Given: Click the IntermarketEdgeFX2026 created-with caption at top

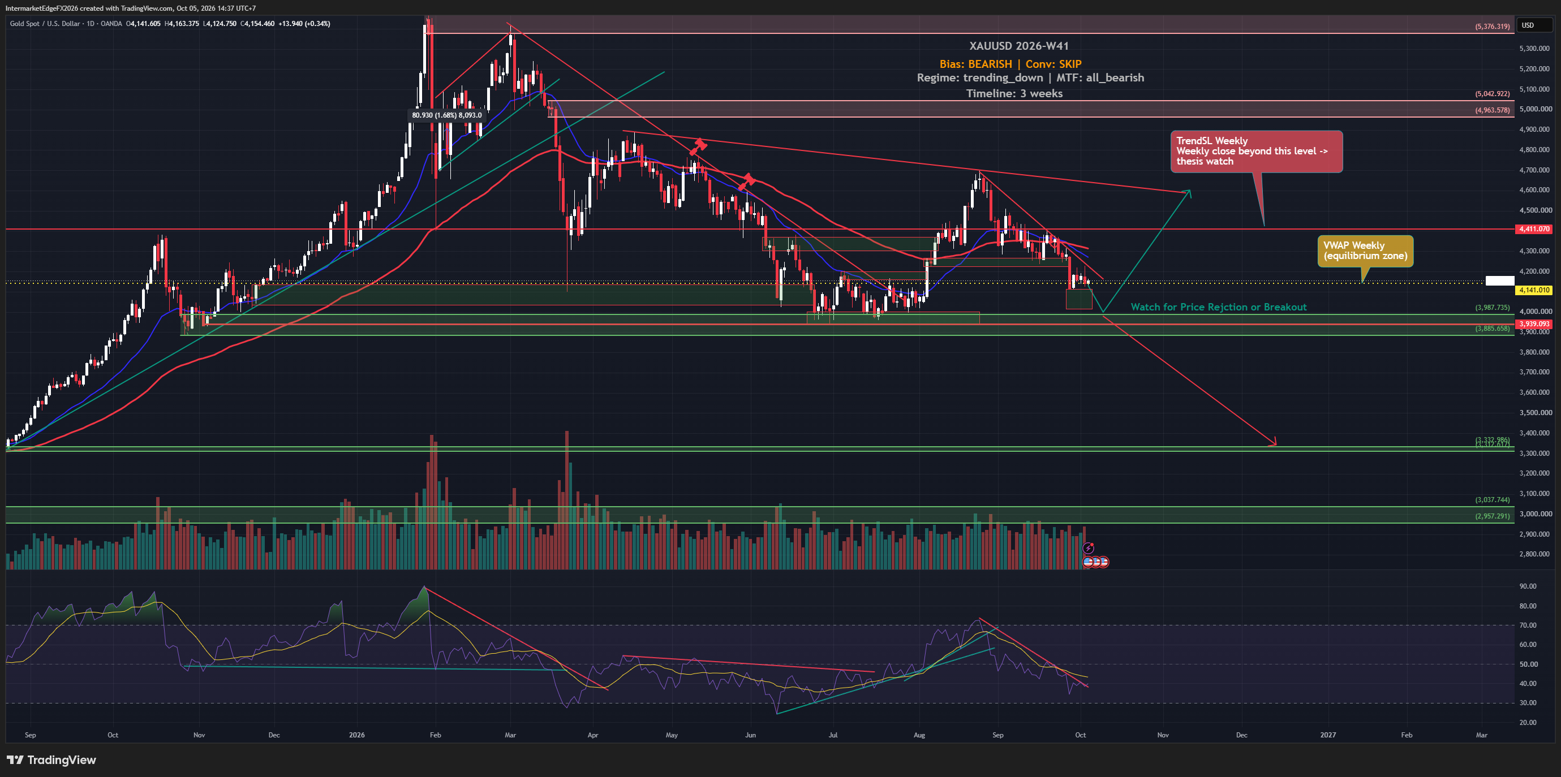Looking at the screenshot, I should [131, 8].
